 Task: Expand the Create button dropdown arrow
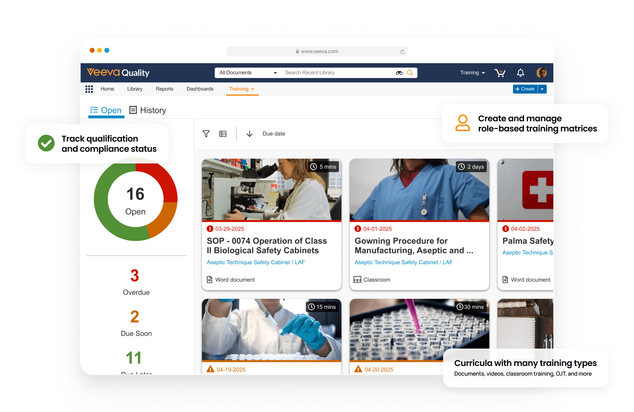tap(543, 90)
